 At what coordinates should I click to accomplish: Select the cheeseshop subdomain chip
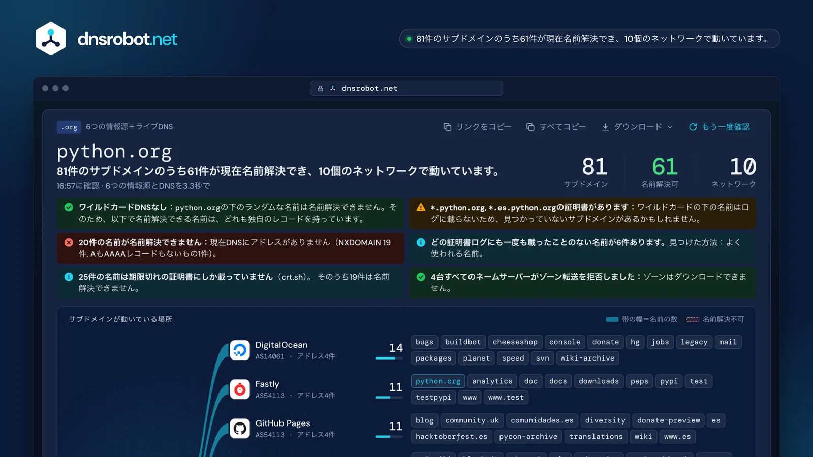pyautogui.click(x=515, y=342)
